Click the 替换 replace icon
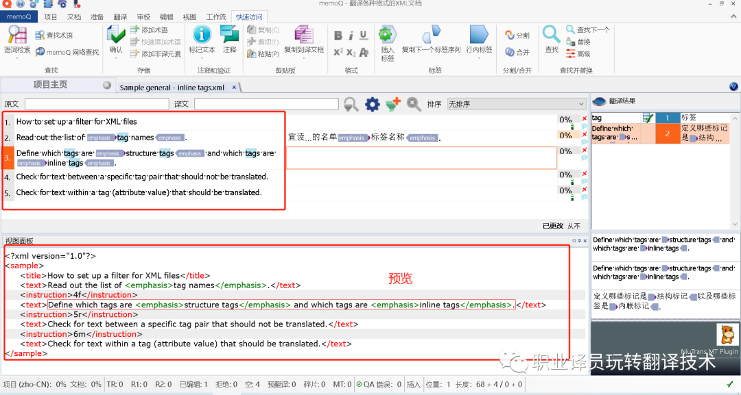 click(x=571, y=42)
